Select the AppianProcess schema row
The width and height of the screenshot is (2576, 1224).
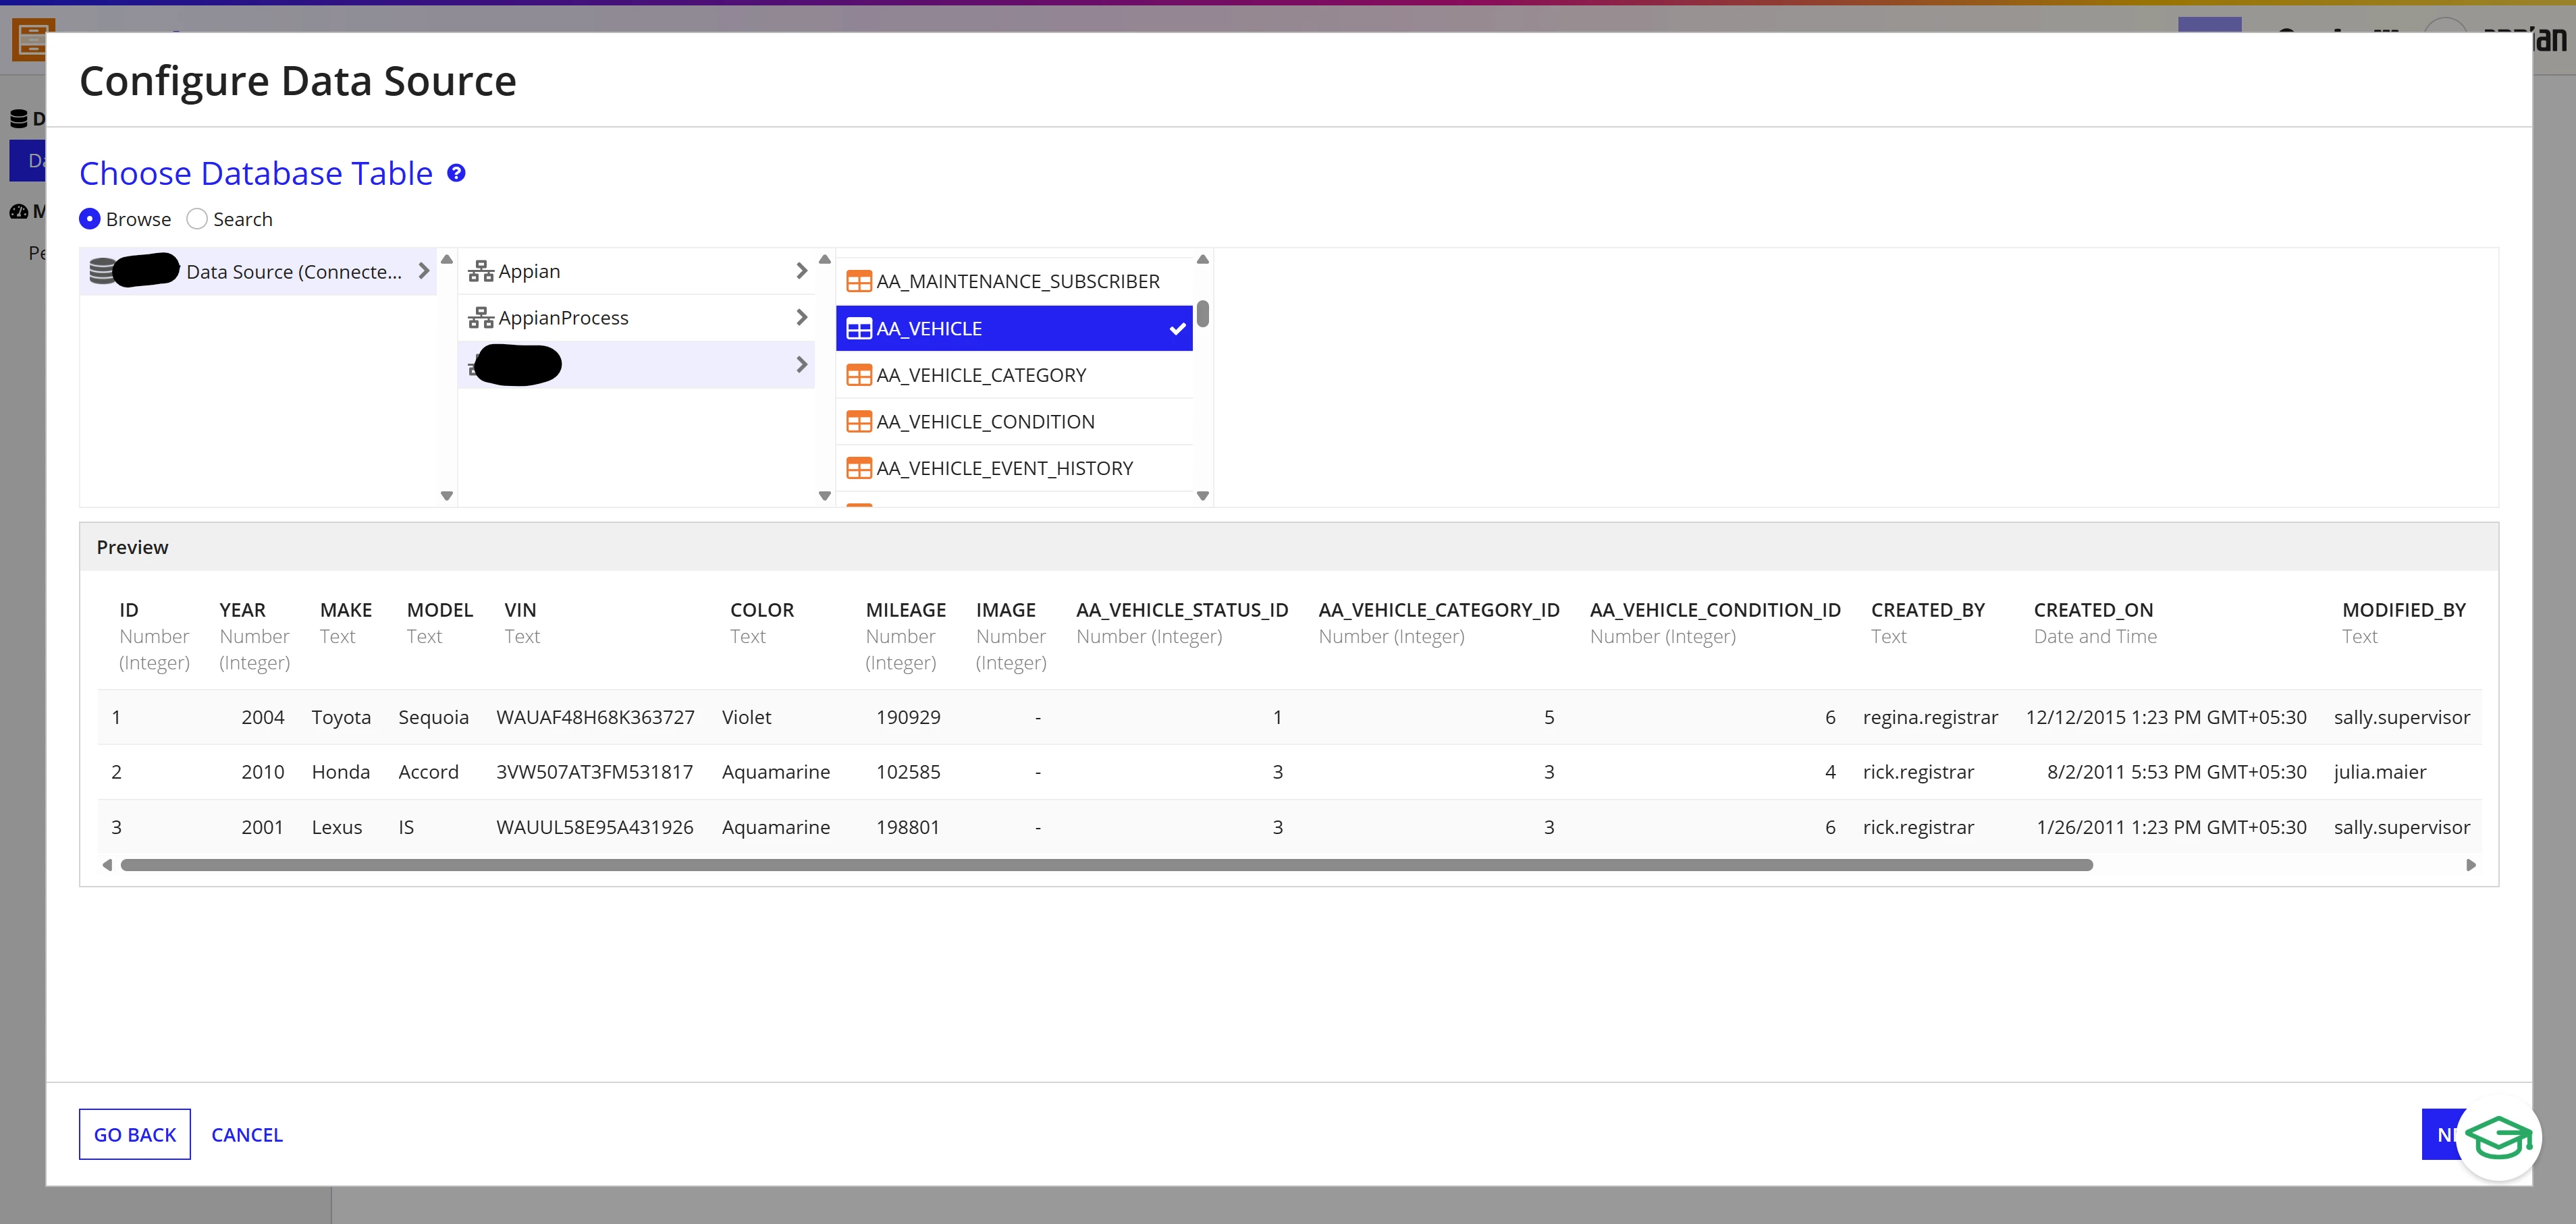click(x=637, y=318)
